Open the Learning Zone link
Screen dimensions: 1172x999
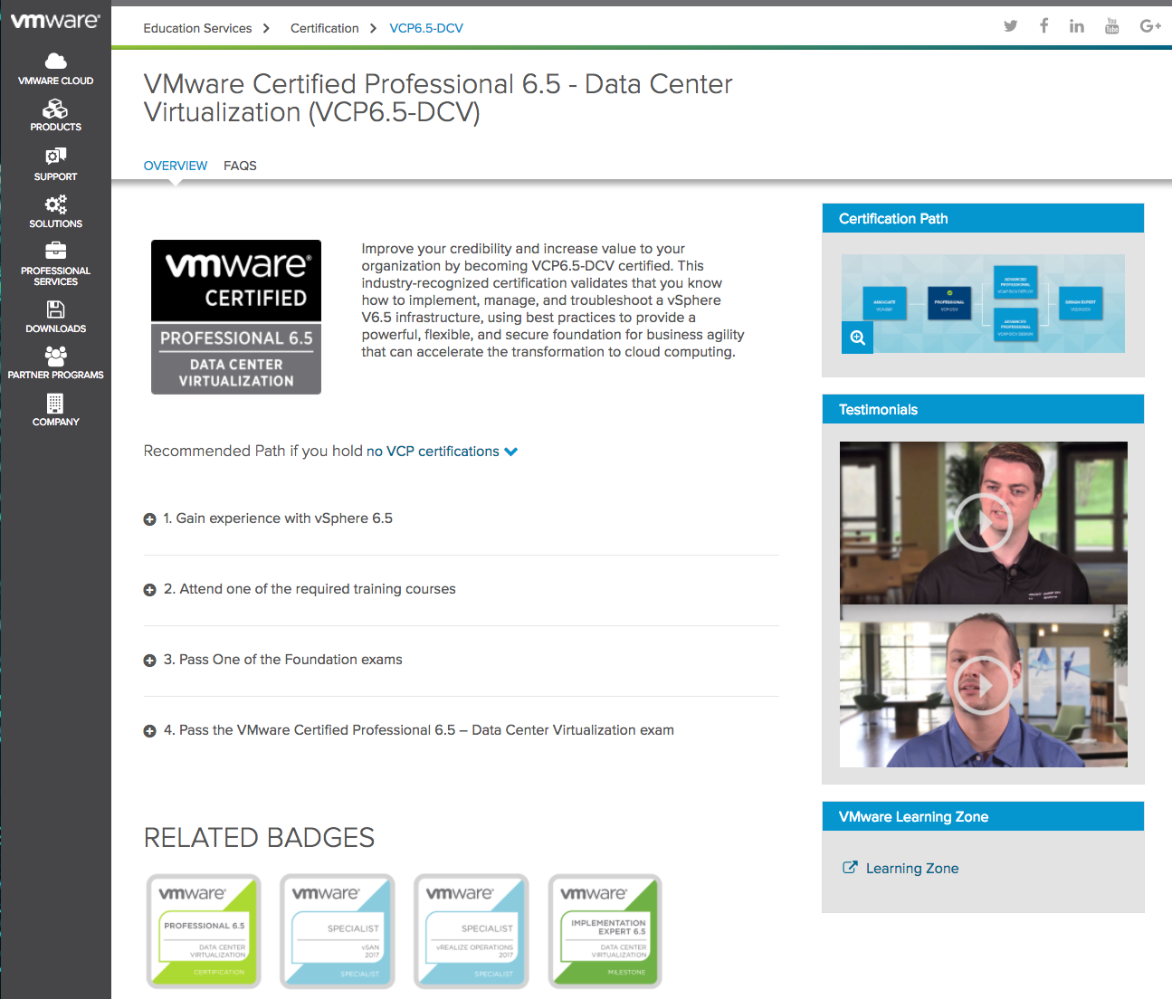[911, 869]
